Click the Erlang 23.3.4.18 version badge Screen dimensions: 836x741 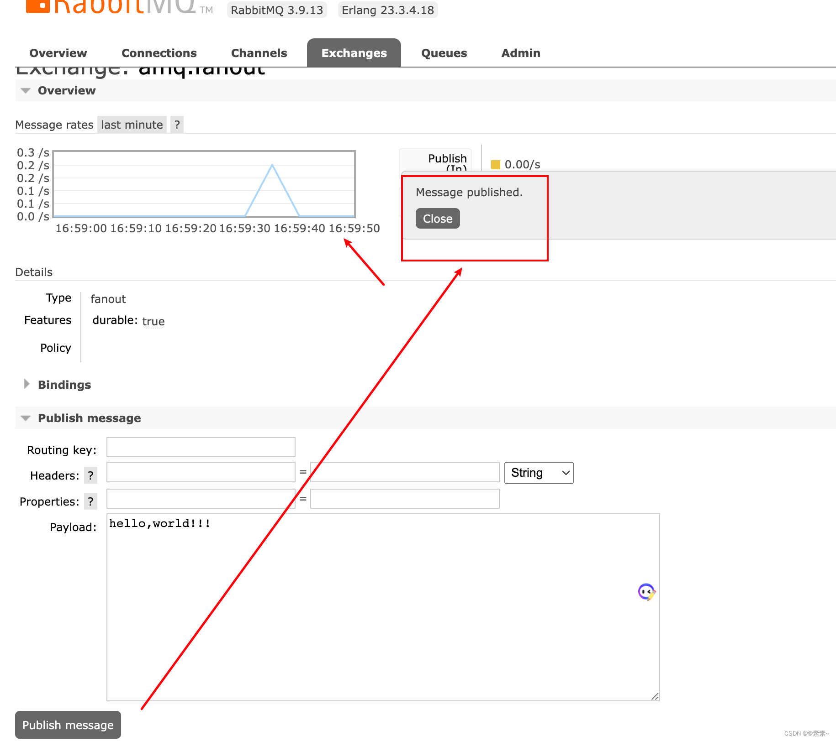pos(388,10)
